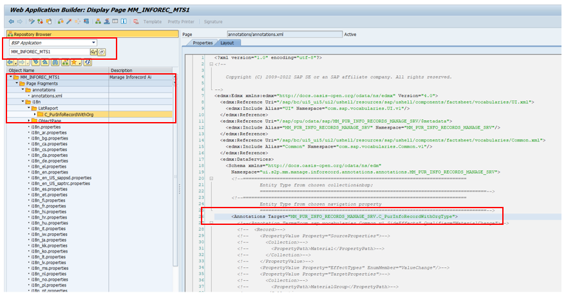The width and height of the screenshot is (566, 293).
Task: Collapse the MM_INFOREC_MTS1 root node
Action: [11, 76]
